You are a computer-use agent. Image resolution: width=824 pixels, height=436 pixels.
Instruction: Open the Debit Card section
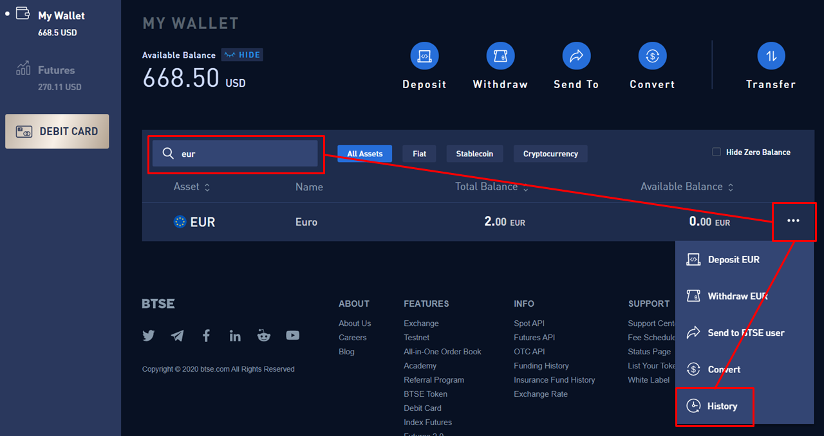57,131
